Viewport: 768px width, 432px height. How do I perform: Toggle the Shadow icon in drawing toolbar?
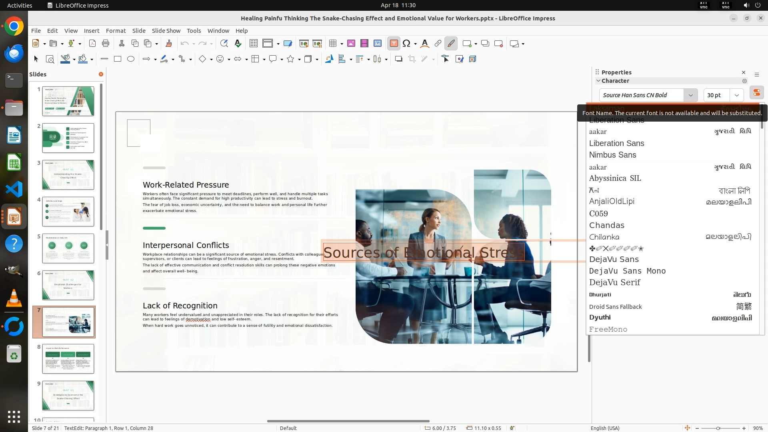pos(398,59)
